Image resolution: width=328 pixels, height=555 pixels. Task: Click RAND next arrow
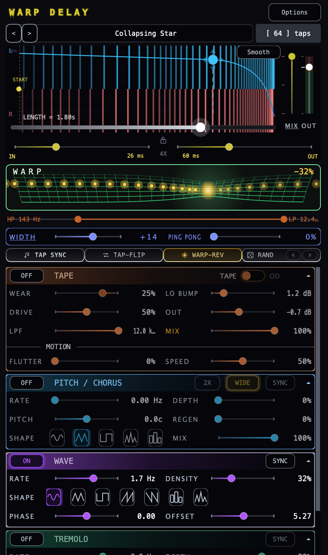tap(310, 255)
